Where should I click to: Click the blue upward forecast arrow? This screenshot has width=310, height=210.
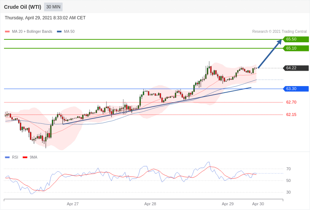(270, 54)
